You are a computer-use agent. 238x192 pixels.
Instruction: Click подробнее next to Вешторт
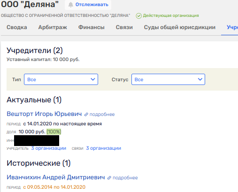point(102,115)
